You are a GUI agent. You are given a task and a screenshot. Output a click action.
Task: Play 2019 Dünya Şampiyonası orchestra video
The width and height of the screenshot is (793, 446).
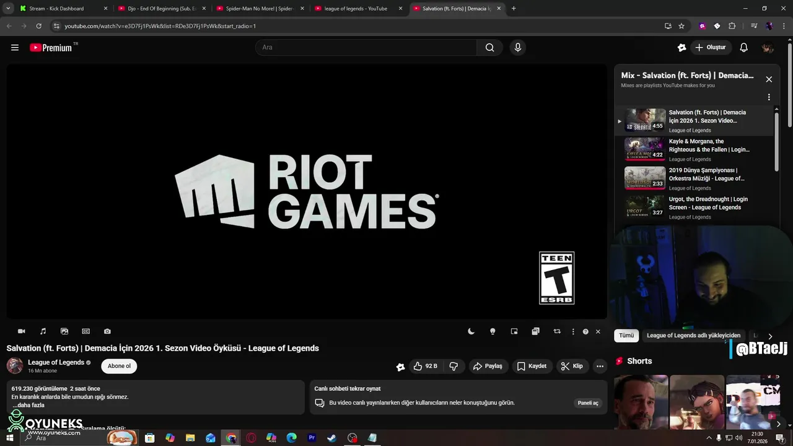[x=694, y=178]
